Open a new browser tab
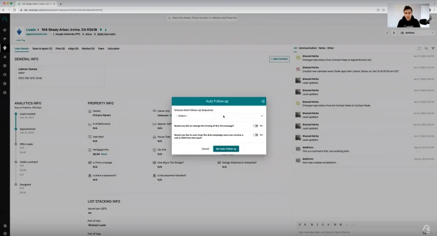This screenshot has height=236, width=437. click(60, 4)
